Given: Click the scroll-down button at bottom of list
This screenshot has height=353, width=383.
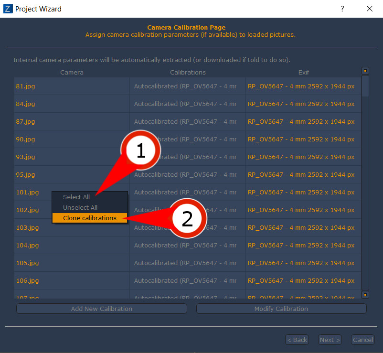Looking at the screenshot, I should coord(365,295).
